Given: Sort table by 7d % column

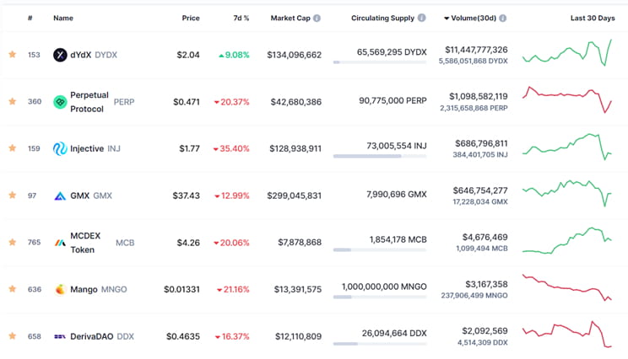Looking at the screenshot, I should coord(241,17).
